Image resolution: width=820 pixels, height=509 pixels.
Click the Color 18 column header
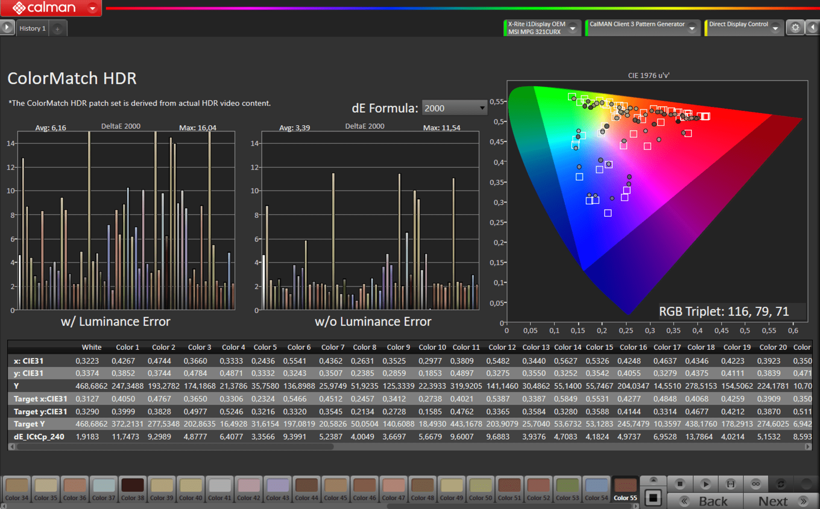tap(701, 347)
